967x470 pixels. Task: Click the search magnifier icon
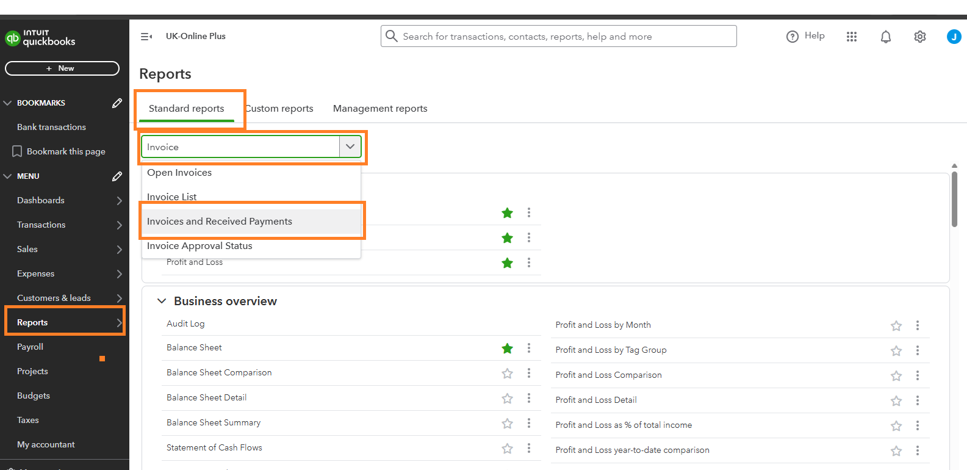tap(392, 36)
